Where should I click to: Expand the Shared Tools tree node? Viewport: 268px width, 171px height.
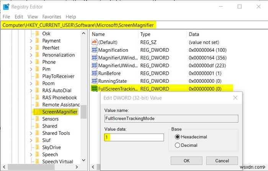(x=31, y=133)
